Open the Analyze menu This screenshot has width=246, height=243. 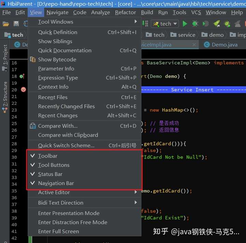[100, 12]
